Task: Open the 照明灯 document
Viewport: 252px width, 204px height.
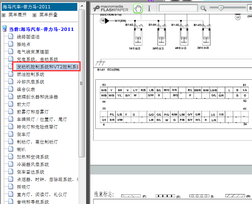Action: click(x=23, y=187)
